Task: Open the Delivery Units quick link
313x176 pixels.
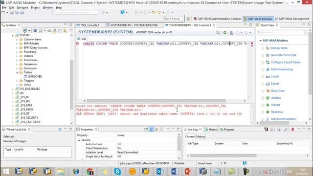Action: click(279, 48)
